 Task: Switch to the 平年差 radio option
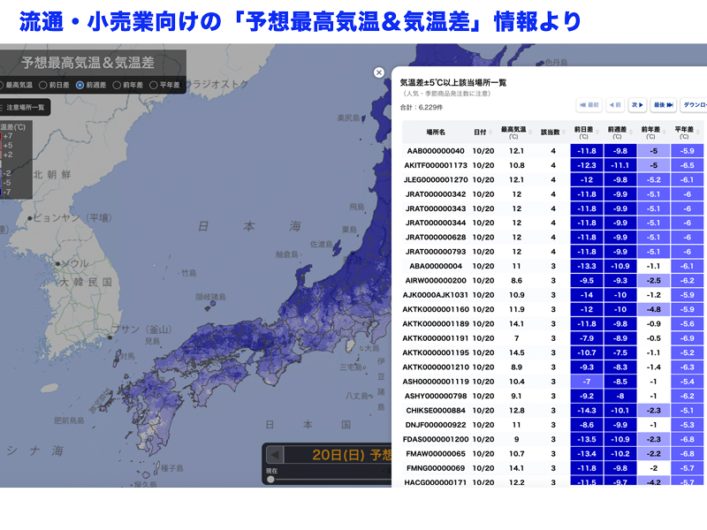(x=153, y=85)
